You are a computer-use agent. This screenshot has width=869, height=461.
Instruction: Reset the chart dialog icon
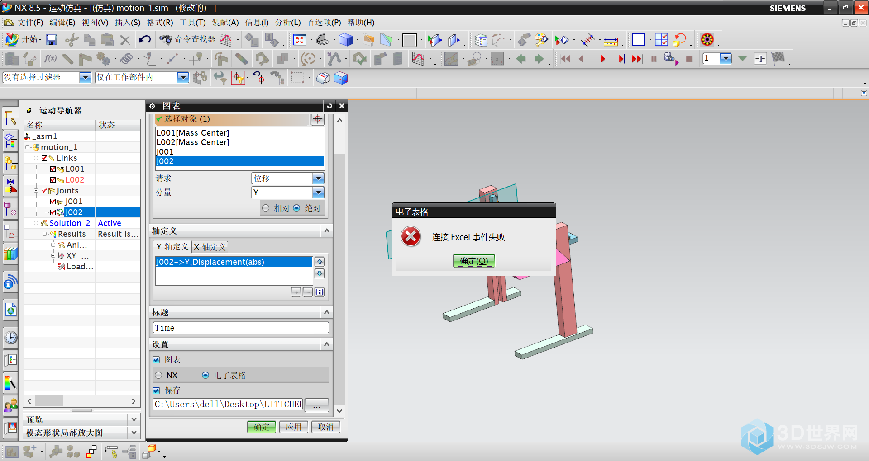(x=329, y=106)
